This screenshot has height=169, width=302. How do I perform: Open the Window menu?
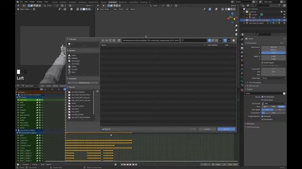pyautogui.click(x=39, y=2)
